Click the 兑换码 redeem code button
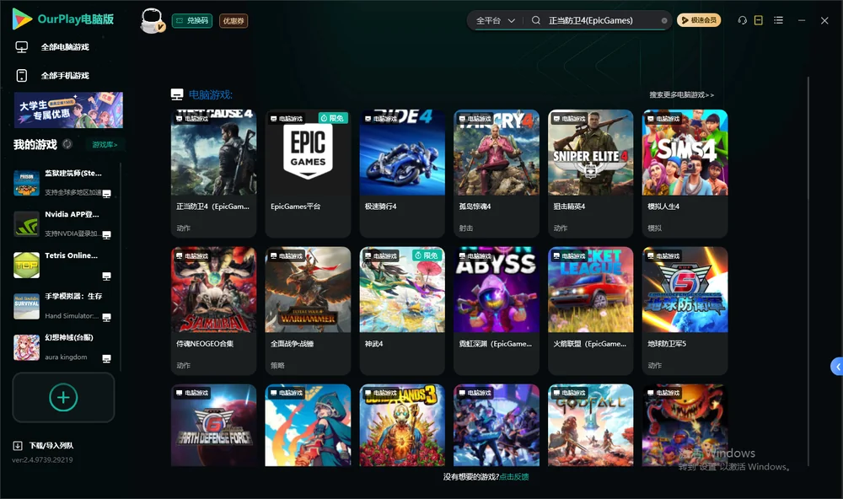 (x=192, y=21)
